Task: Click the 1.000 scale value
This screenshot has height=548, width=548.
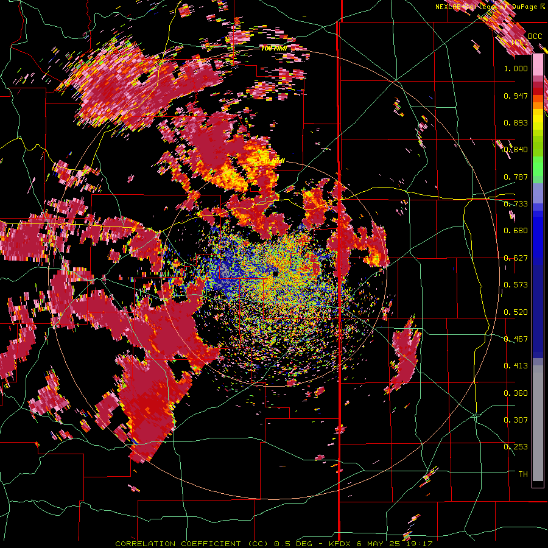Action: pyautogui.click(x=516, y=68)
